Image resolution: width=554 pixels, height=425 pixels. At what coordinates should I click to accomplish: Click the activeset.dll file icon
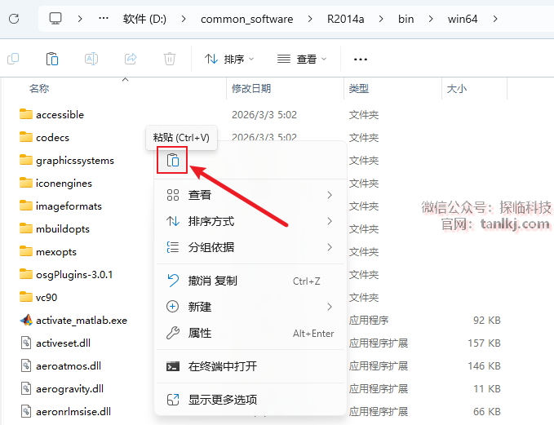[26, 343]
